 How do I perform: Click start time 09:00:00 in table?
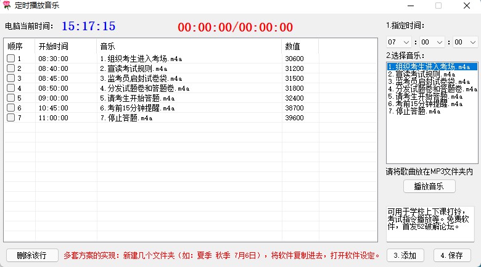pos(54,98)
